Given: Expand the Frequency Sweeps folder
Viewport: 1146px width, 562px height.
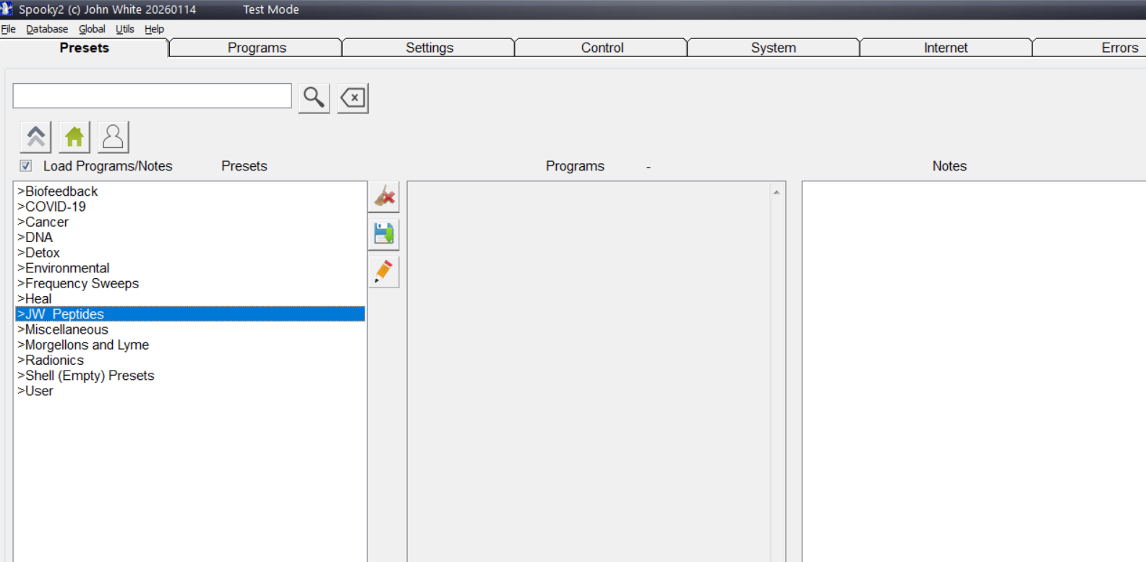Looking at the screenshot, I should coord(82,284).
